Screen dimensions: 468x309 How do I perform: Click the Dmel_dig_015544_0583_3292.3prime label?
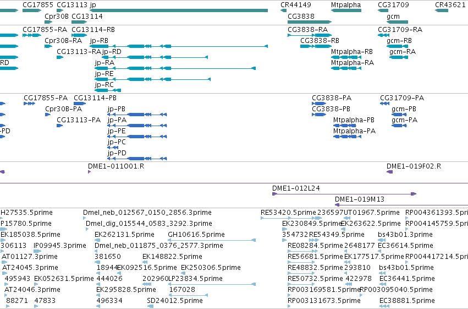(x=149, y=224)
